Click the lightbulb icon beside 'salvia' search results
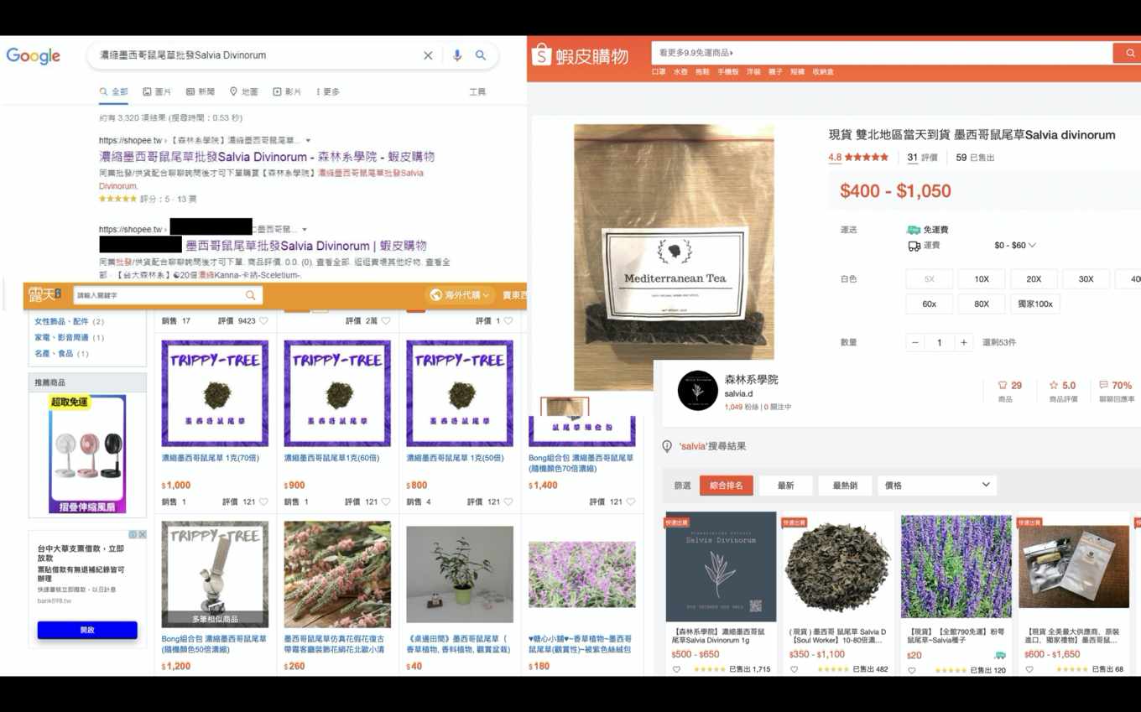The width and height of the screenshot is (1141, 712). (667, 446)
